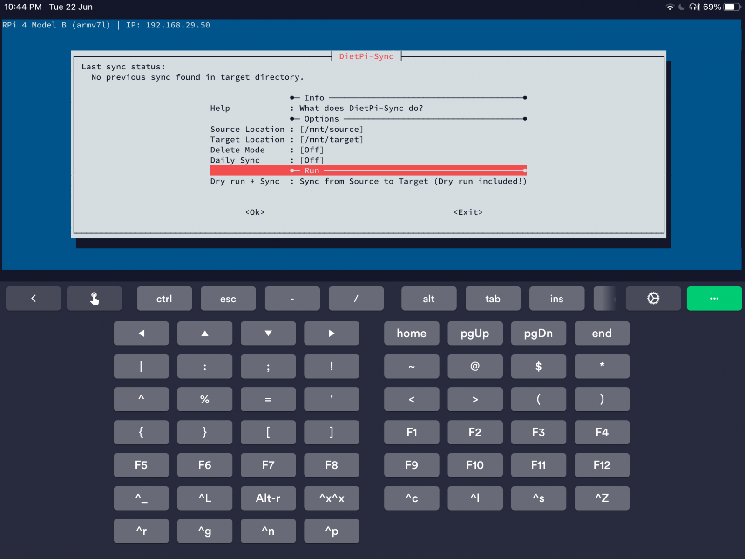Viewport: 745px width, 559px height.
Task: Tap the back chevron key
Action: tap(33, 299)
